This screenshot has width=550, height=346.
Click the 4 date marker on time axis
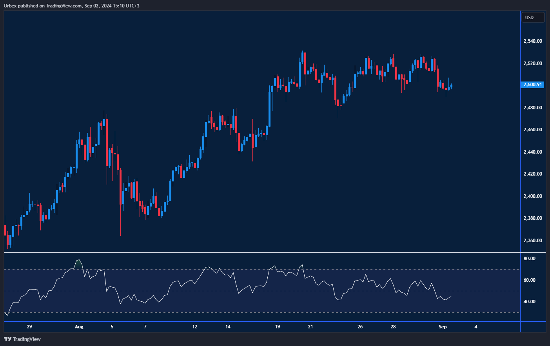(x=476, y=327)
